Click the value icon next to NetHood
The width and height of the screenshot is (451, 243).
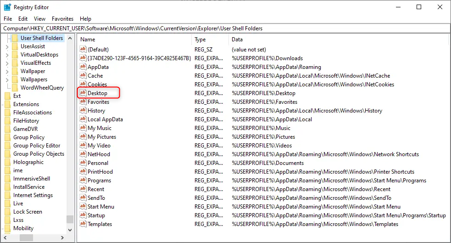[83, 154]
